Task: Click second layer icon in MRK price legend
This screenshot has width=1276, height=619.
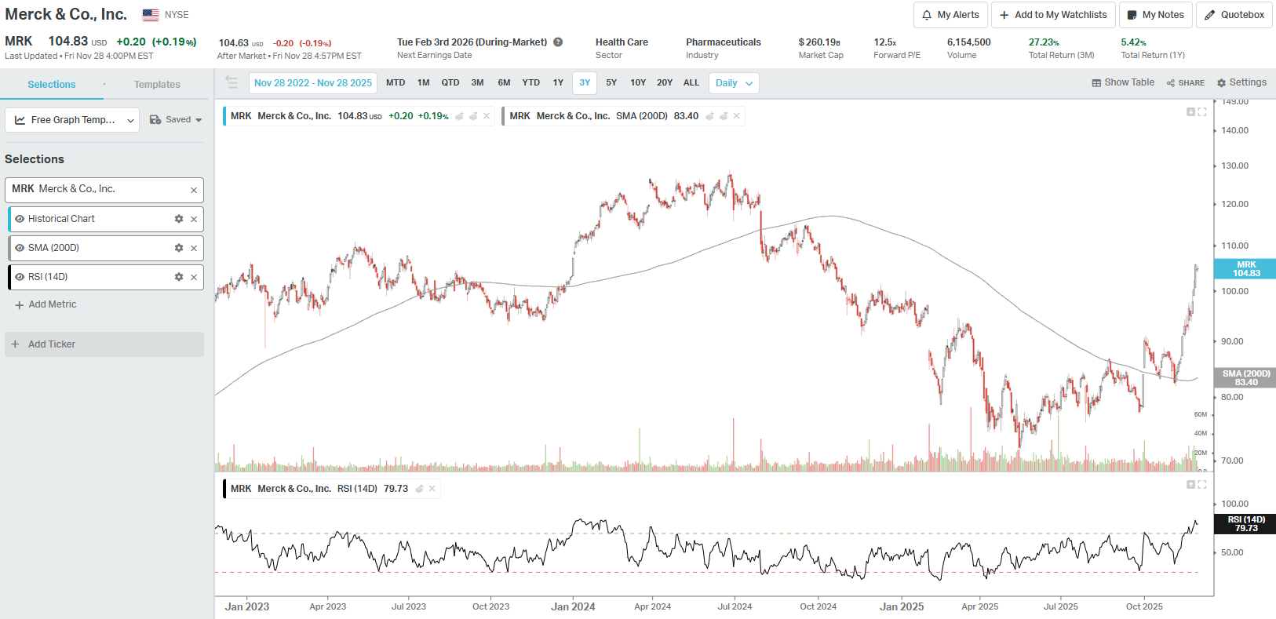Action: (473, 116)
